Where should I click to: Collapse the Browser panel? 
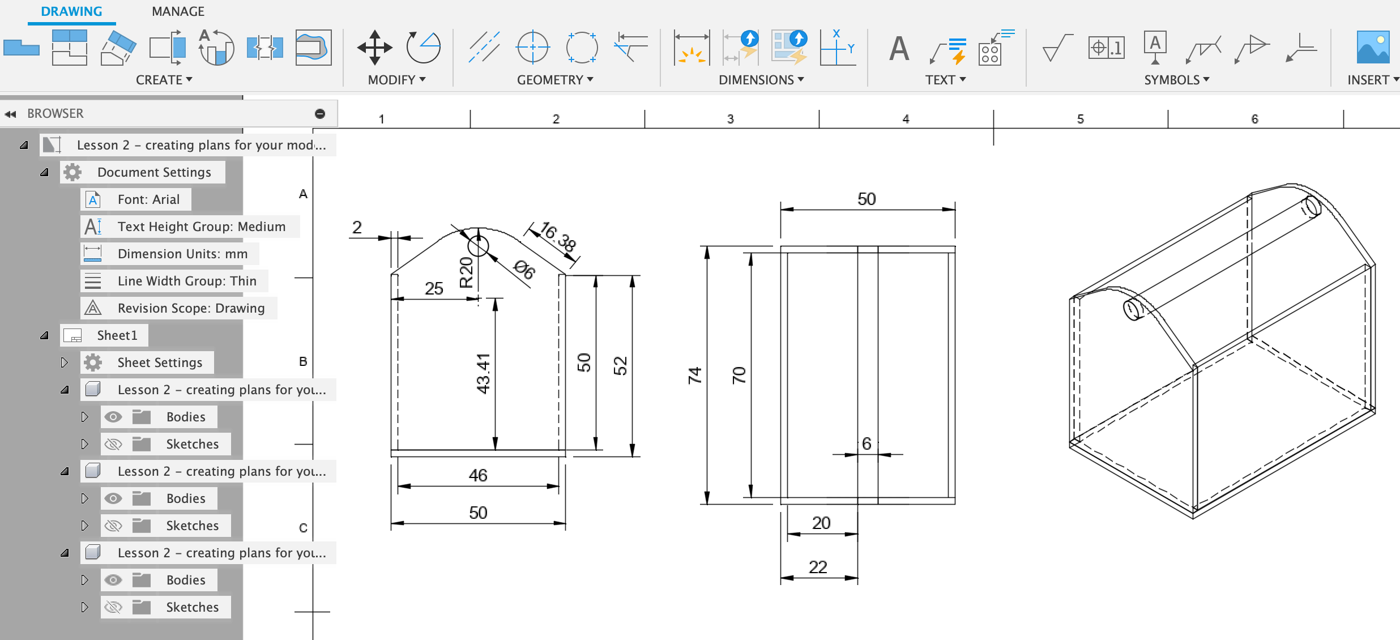tap(10, 114)
